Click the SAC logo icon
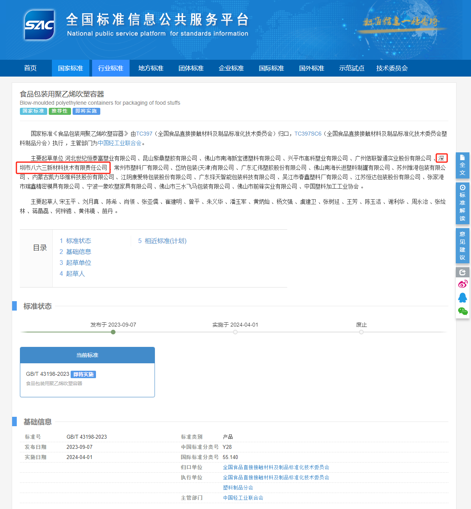The image size is (471, 509). click(39, 25)
